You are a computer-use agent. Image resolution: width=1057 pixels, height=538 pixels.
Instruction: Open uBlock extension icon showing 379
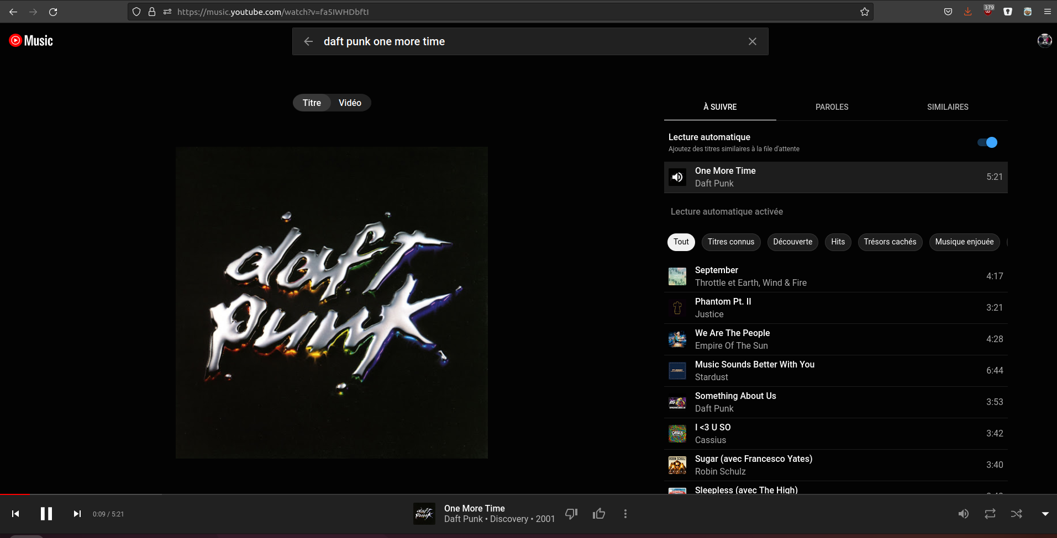coord(988,10)
